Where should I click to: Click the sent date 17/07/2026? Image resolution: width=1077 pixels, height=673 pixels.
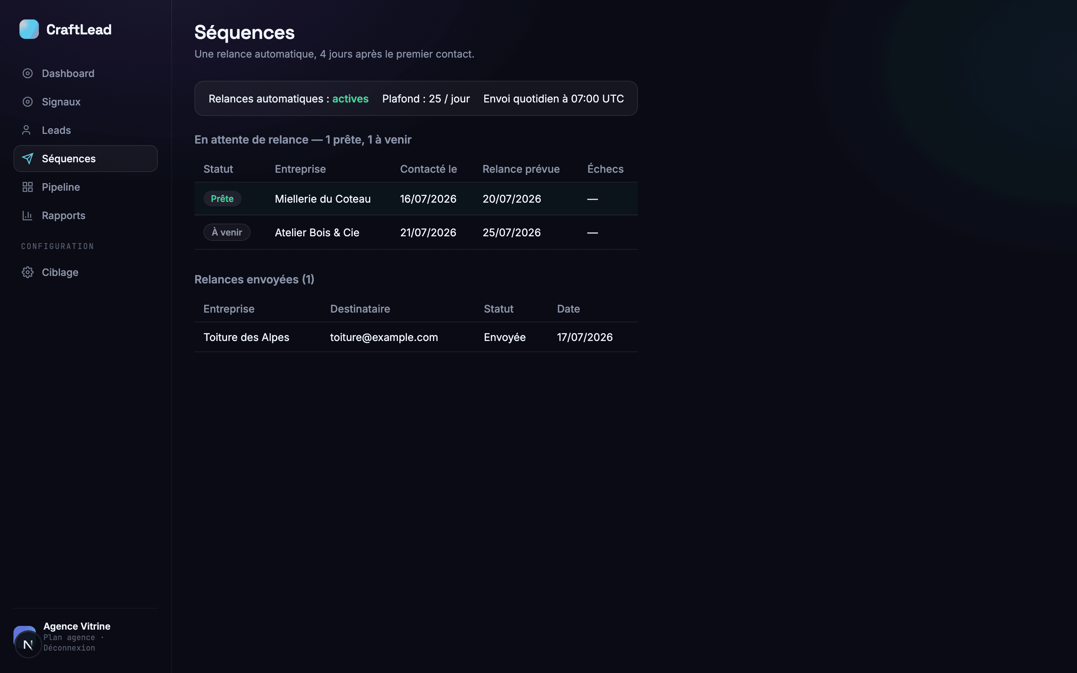(x=585, y=337)
